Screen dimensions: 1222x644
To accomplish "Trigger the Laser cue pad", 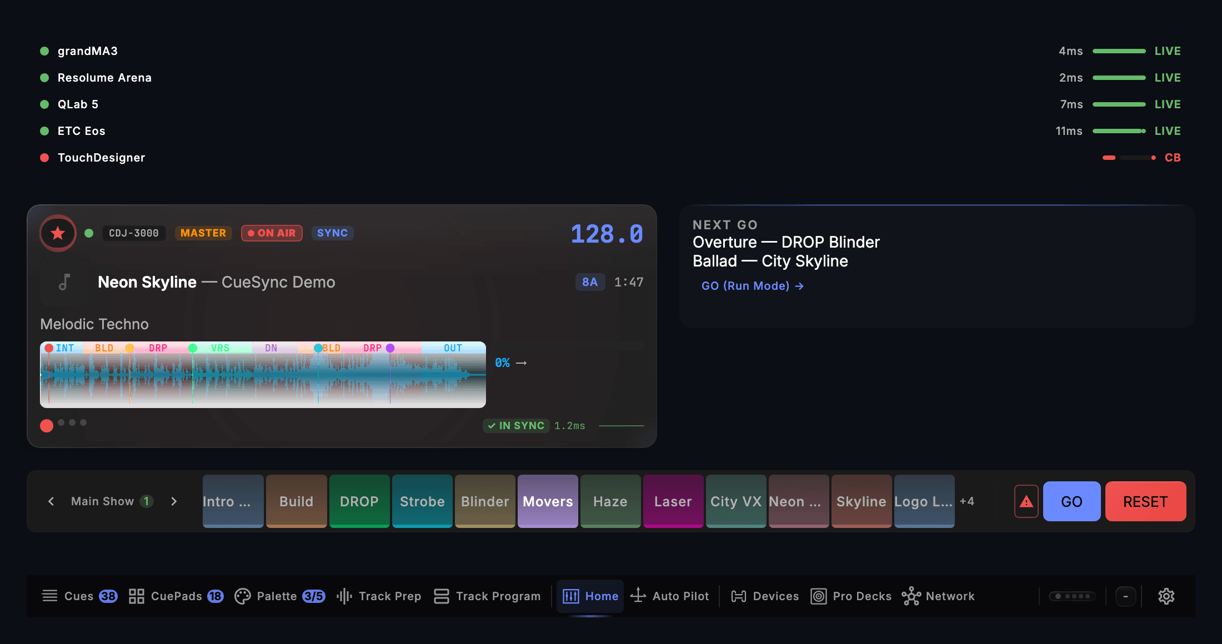I will (x=673, y=501).
